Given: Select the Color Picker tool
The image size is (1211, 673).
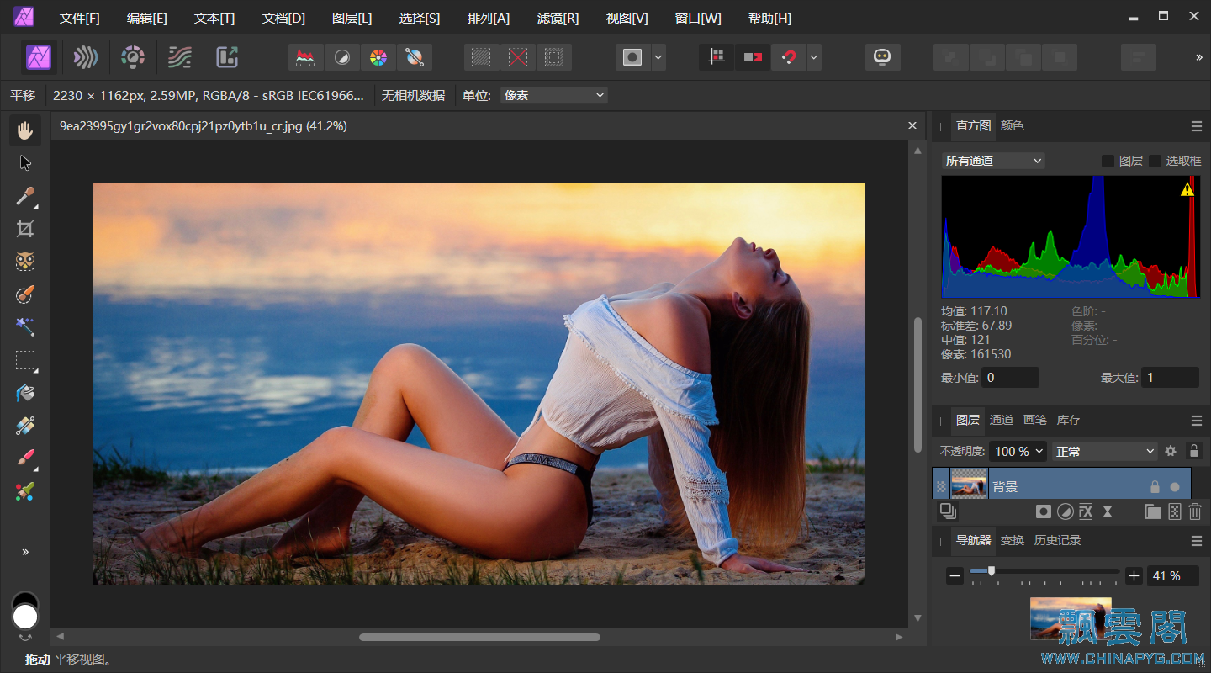Looking at the screenshot, I should [x=25, y=196].
